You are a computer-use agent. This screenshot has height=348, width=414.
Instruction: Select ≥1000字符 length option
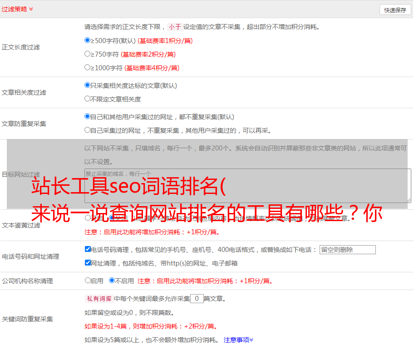click(x=88, y=68)
